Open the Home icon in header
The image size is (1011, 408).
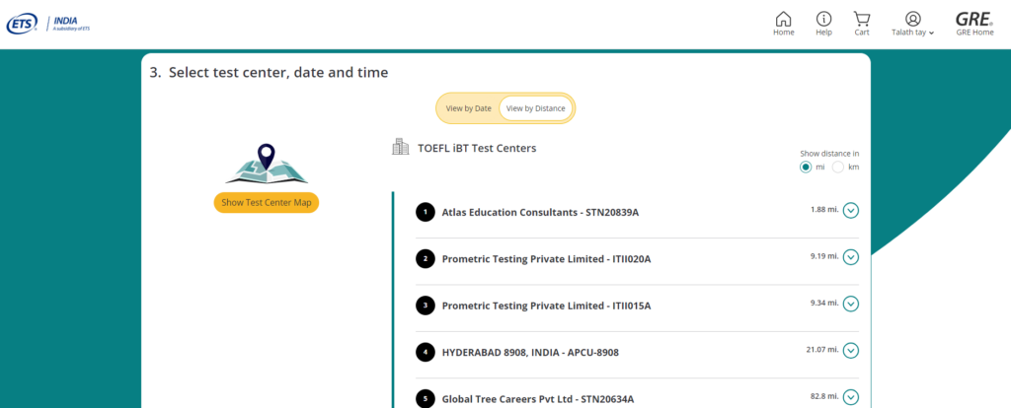[783, 24]
